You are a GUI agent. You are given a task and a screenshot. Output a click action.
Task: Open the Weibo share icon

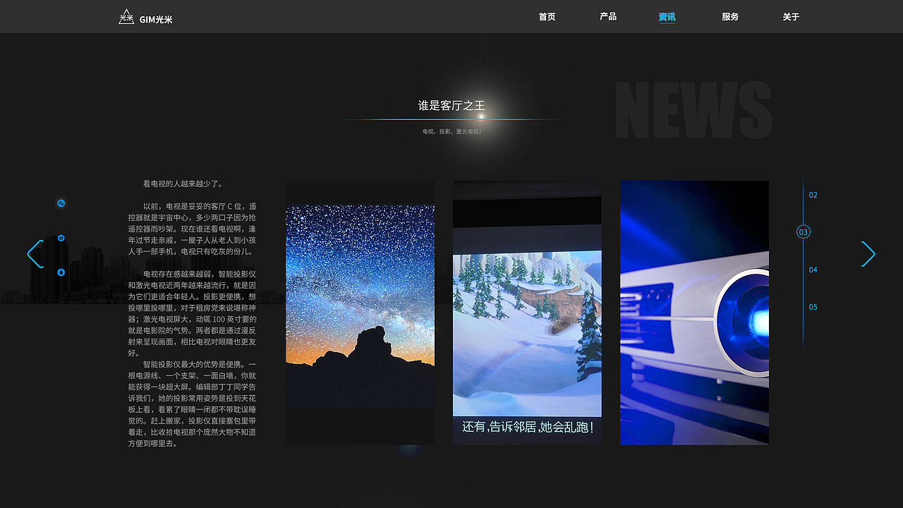pos(61,238)
